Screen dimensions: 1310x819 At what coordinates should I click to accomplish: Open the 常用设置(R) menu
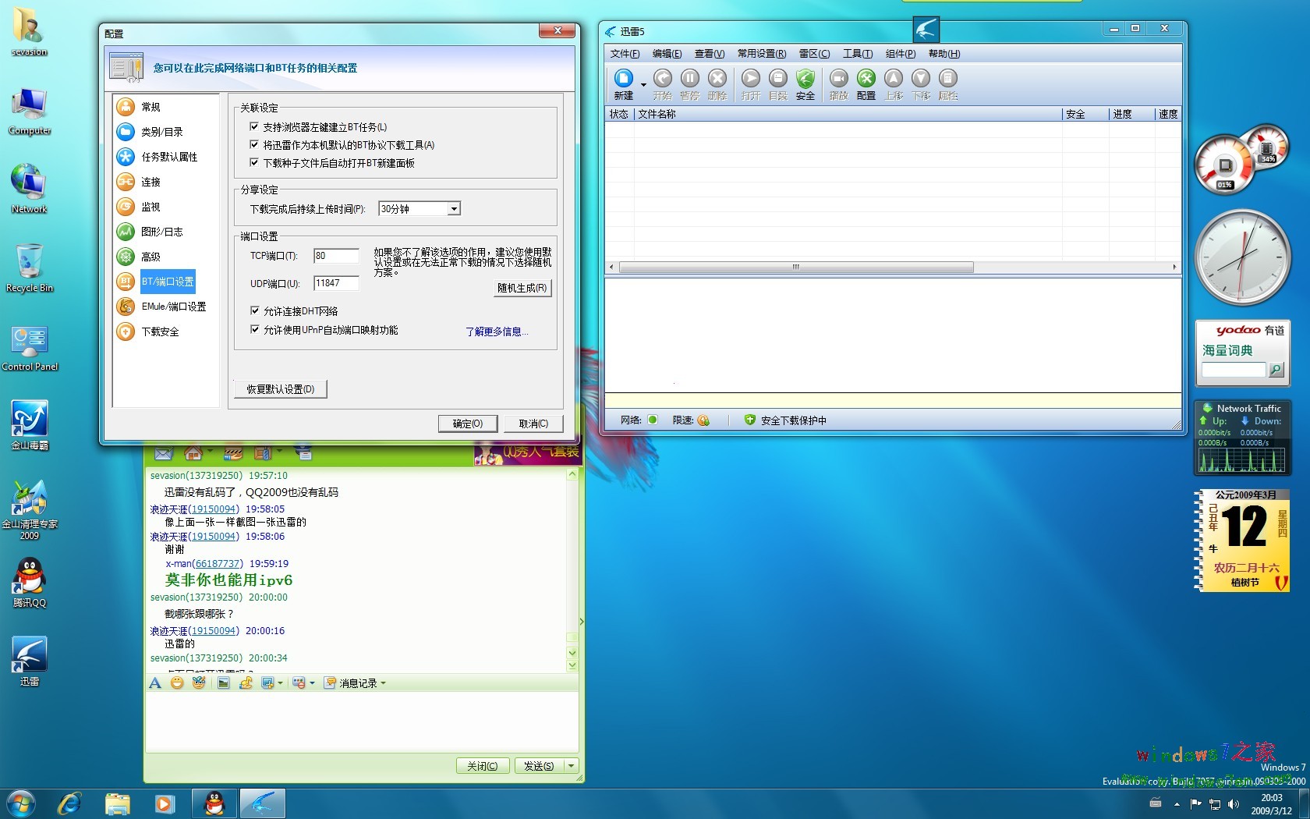pos(761,54)
